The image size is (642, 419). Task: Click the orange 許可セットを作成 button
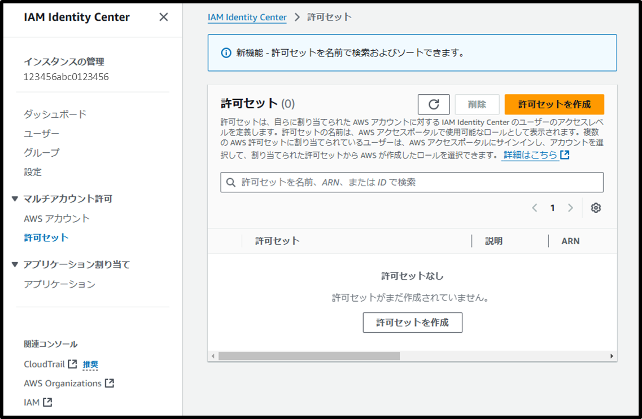554,104
